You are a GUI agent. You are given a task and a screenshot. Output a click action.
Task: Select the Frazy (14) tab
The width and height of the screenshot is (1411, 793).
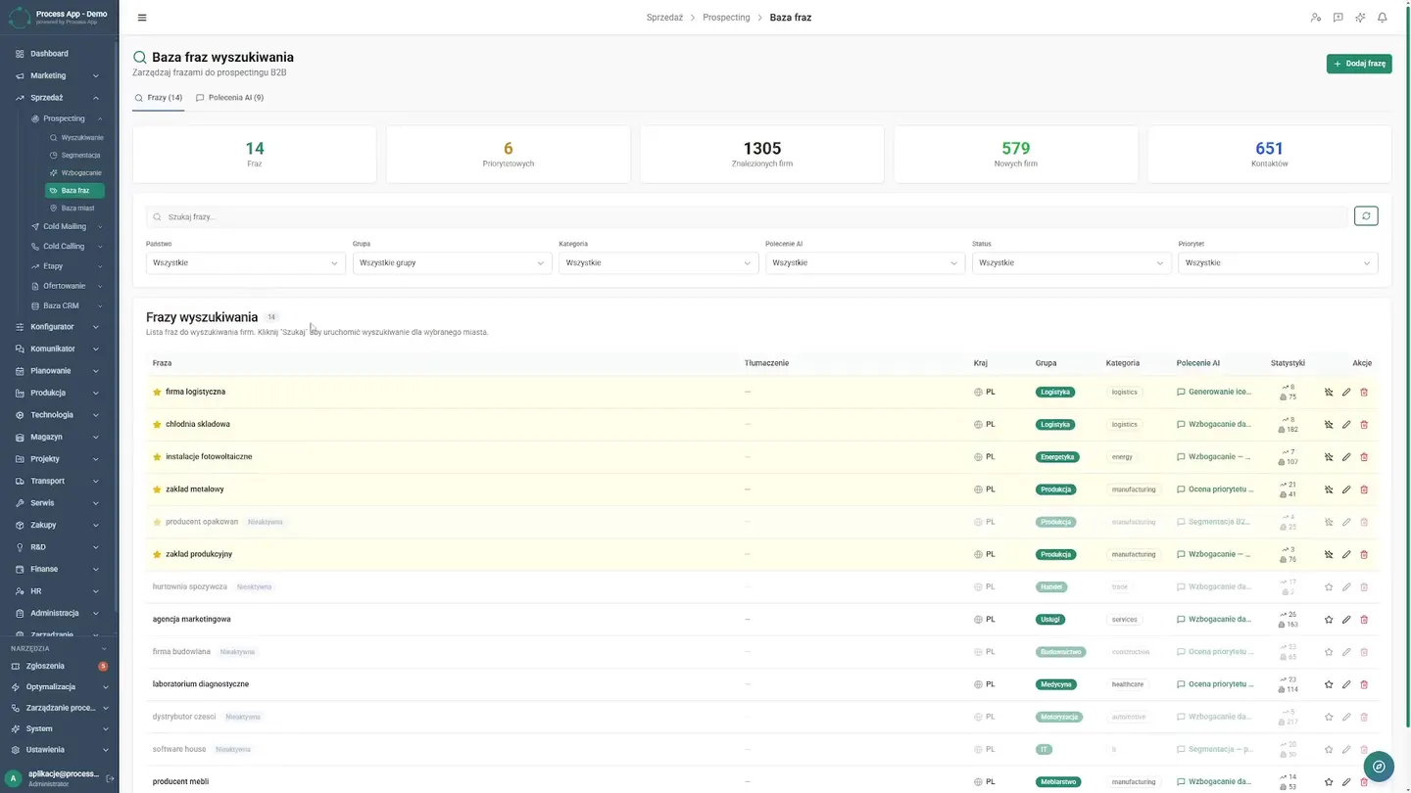click(x=159, y=98)
